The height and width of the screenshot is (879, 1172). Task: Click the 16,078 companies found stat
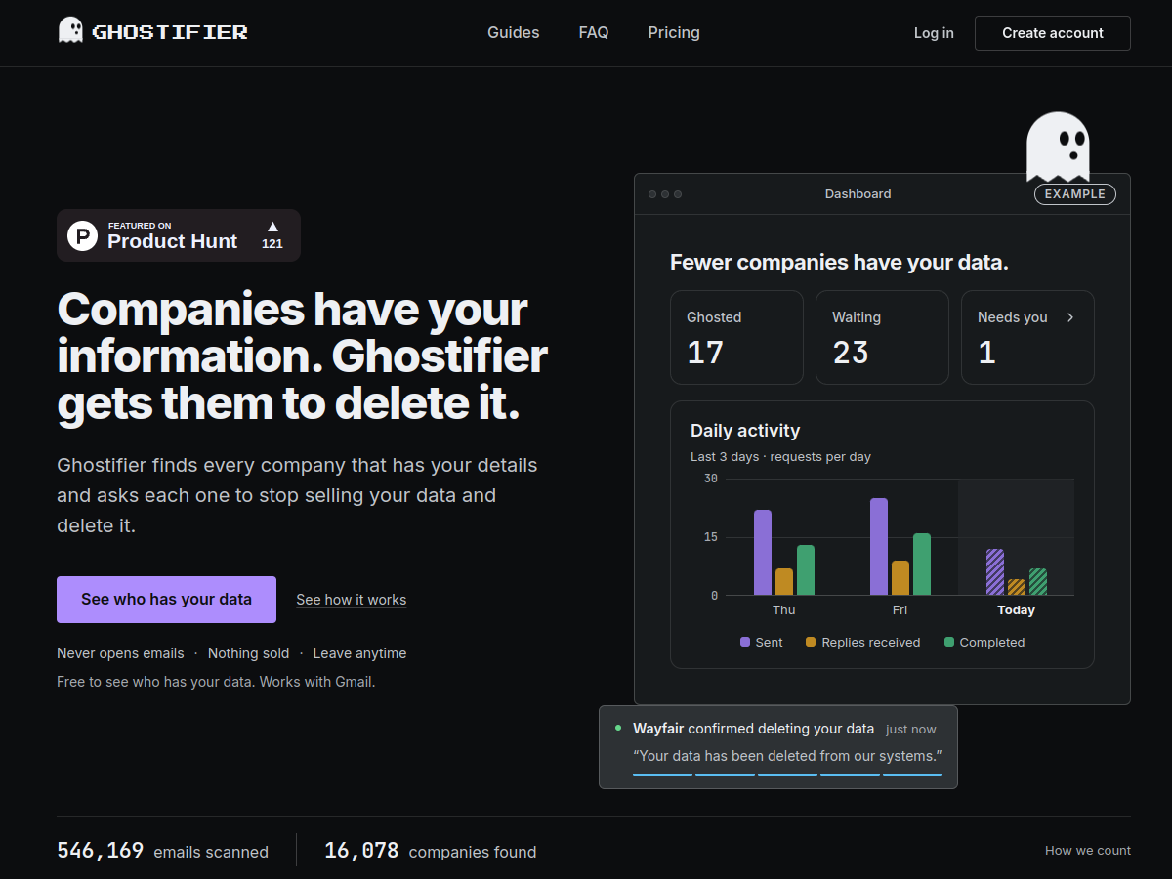(431, 851)
